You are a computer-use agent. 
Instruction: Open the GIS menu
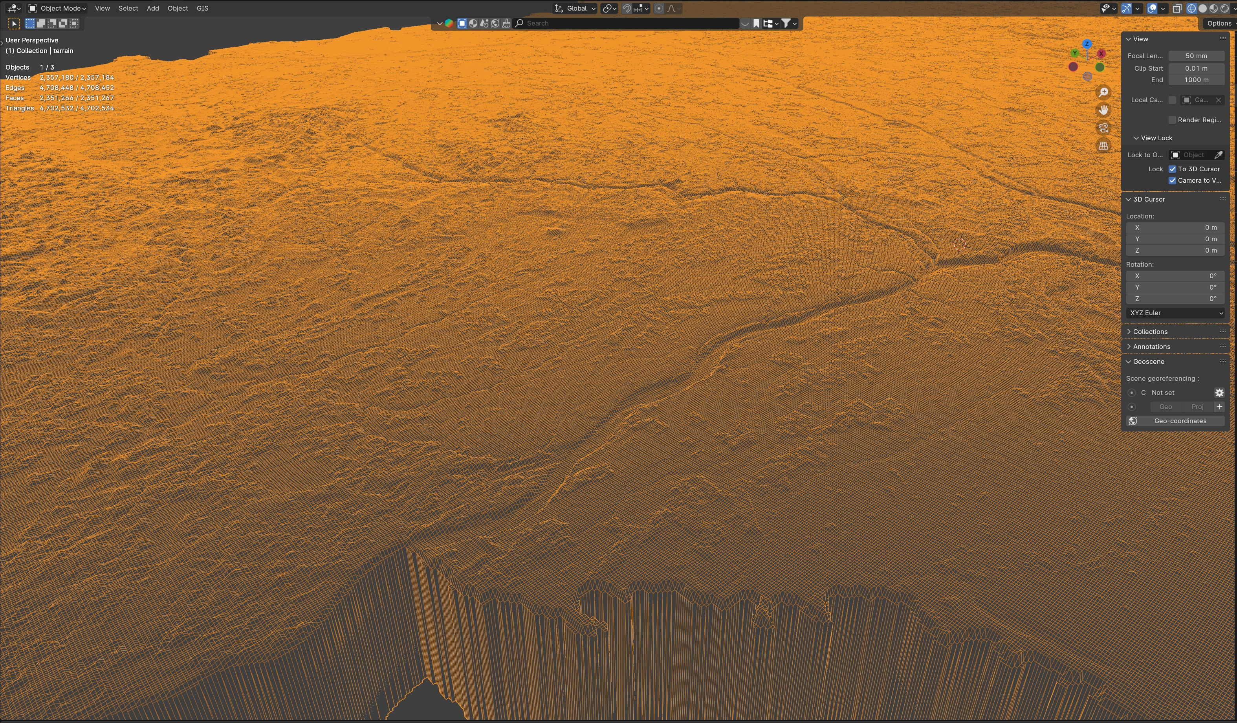tap(202, 8)
